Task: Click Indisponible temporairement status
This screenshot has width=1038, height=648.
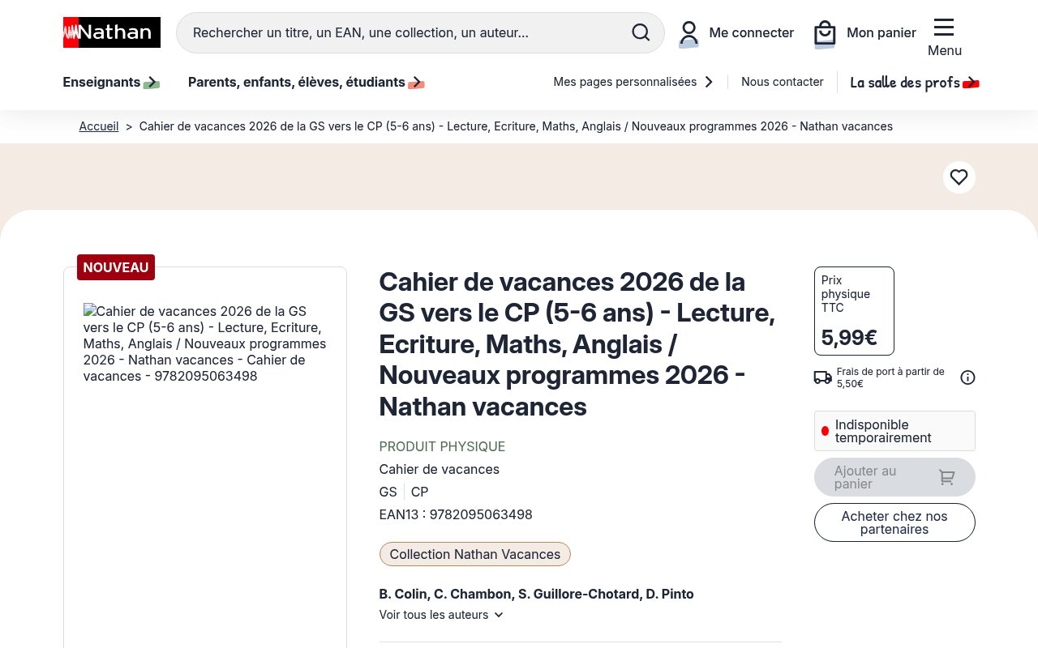Action: (894, 431)
